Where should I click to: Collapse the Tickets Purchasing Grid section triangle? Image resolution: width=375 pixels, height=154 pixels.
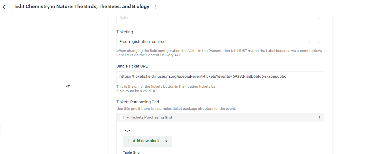tap(127, 118)
